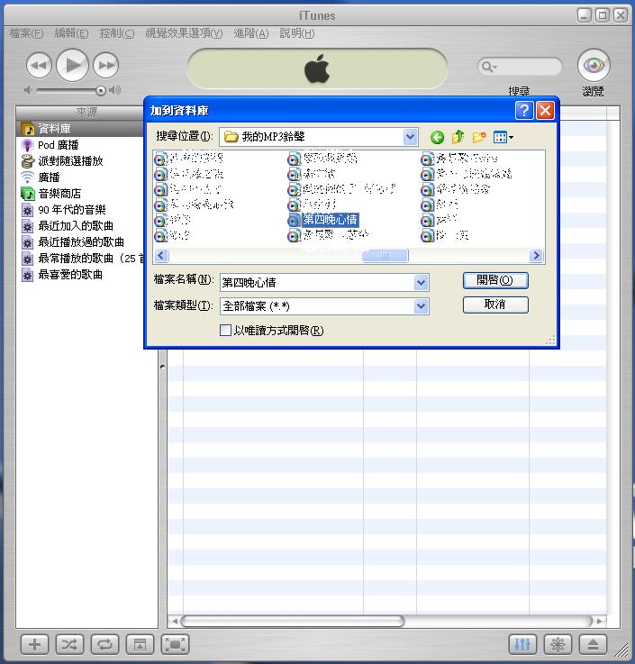635x664 pixels.
Task: Expand the 檔案名稱 combo box arrow
Action: tap(421, 283)
